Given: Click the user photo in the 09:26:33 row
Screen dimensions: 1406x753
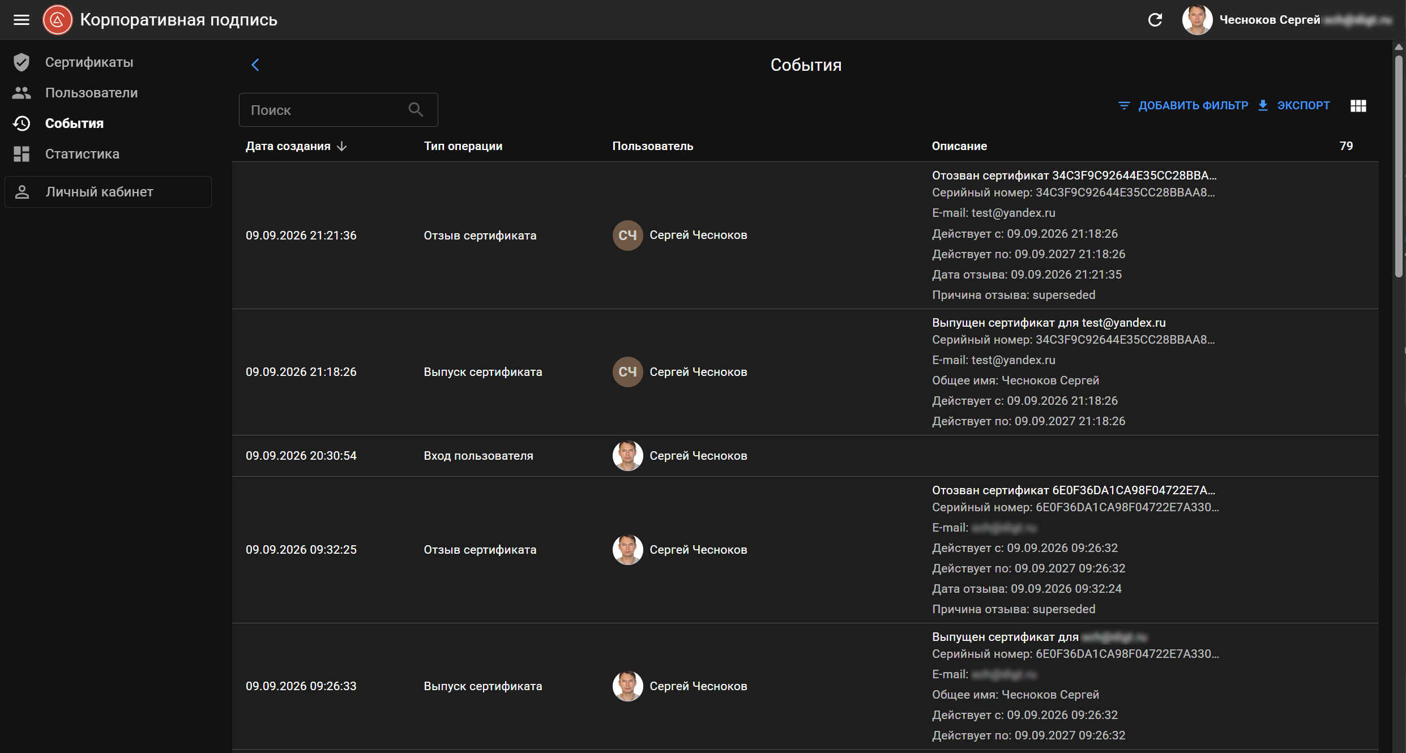Looking at the screenshot, I should [627, 686].
